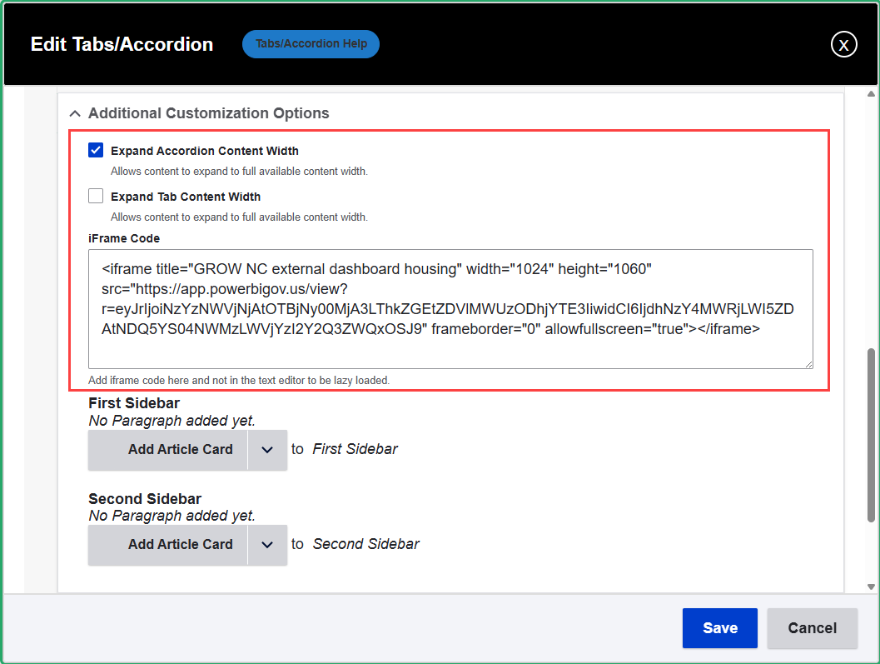Screen dimensions: 880x664
Task: Cancel editing the accordion
Action: pos(812,628)
